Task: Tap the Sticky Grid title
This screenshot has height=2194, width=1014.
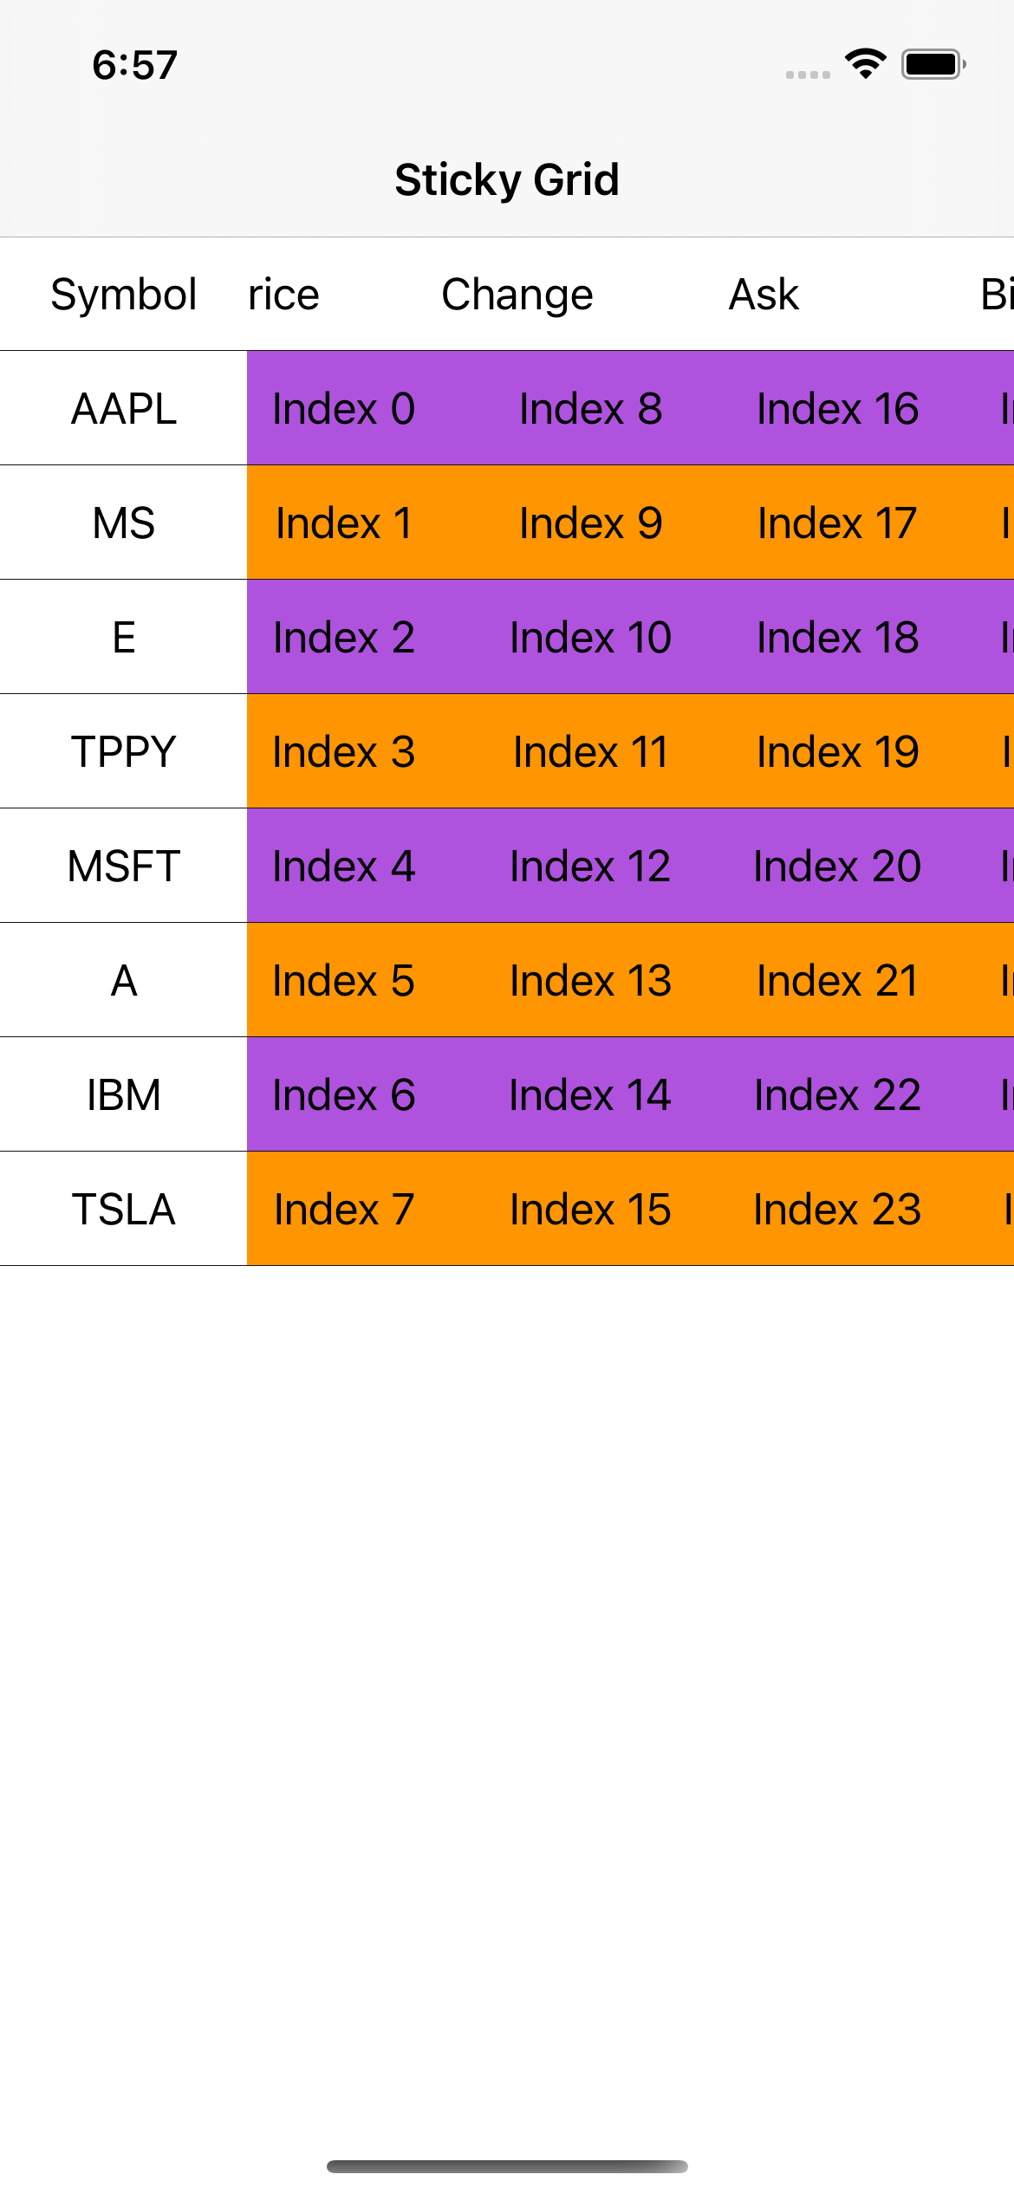Action: (507, 180)
